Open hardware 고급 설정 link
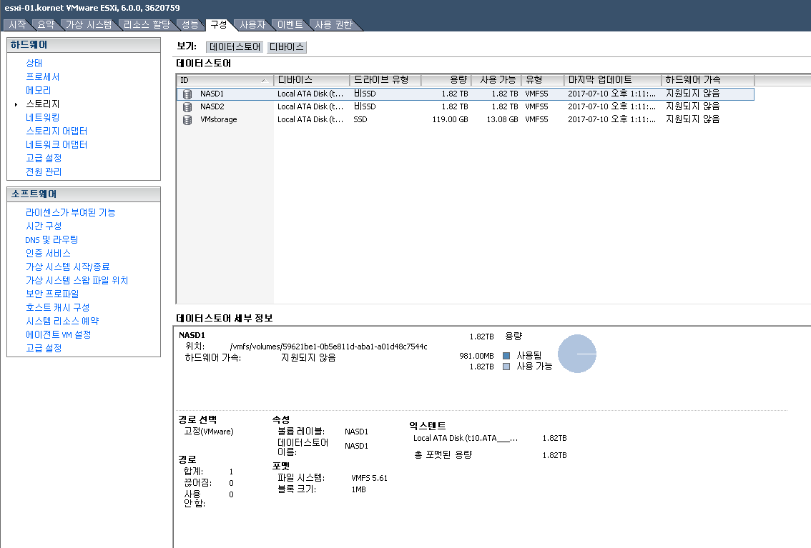 click(44, 158)
